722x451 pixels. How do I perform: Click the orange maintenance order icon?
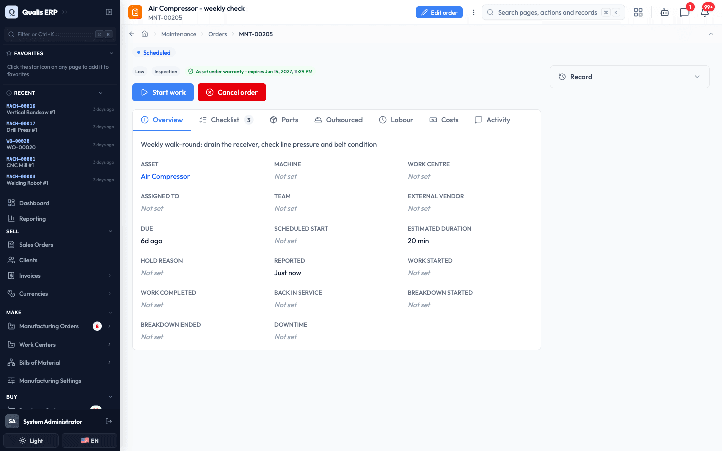tap(135, 12)
